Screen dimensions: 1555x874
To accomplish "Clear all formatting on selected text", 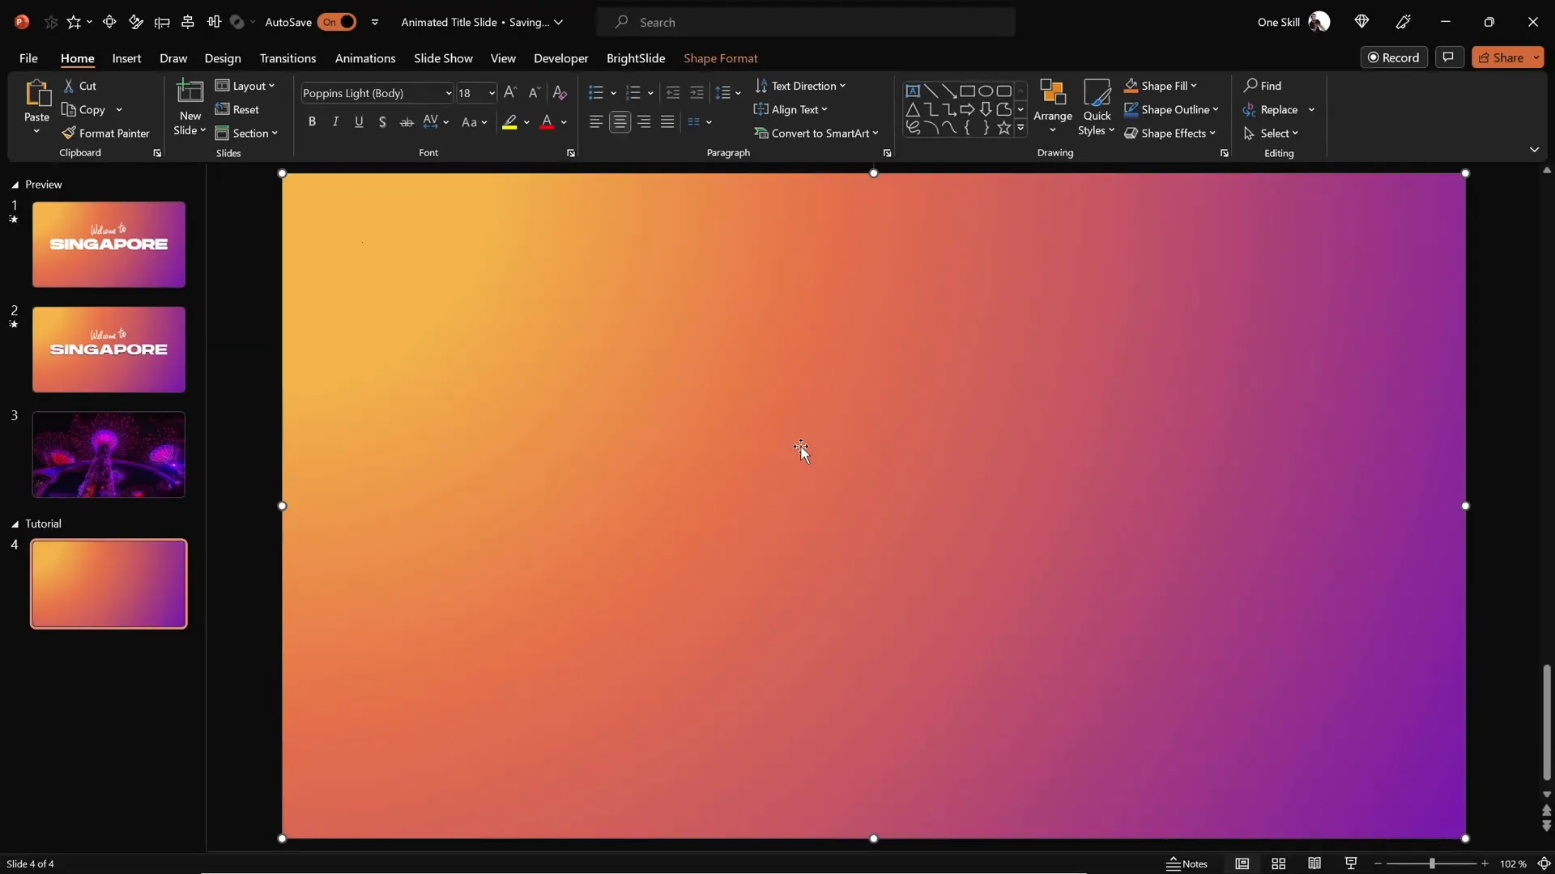I will (560, 92).
